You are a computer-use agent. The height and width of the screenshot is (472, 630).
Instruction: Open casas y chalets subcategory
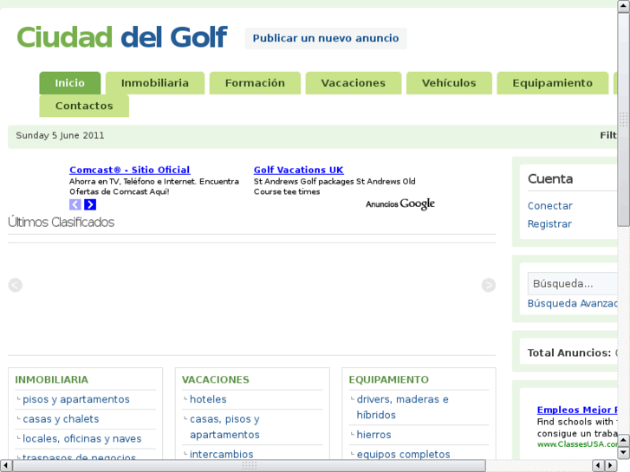coord(61,419)
